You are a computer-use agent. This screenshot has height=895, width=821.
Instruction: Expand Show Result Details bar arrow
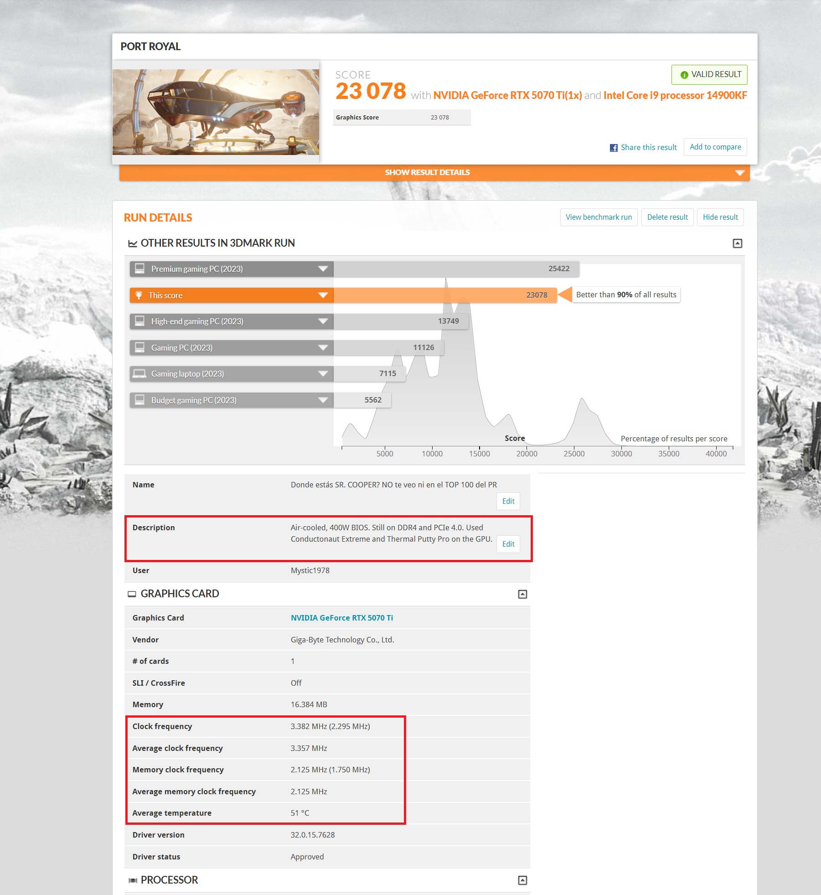[x=739, y=173]
